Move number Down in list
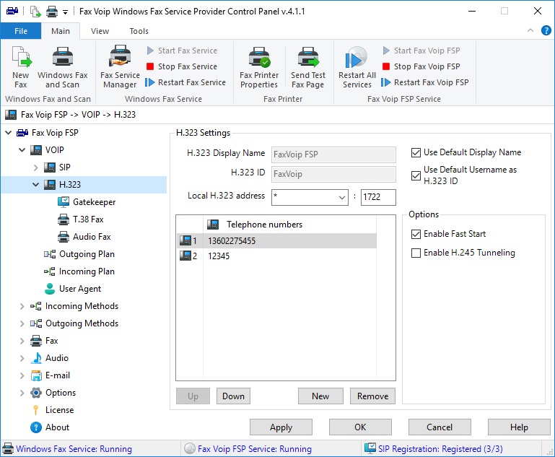Viewport: 555px width, 457px height. (233, 396)
